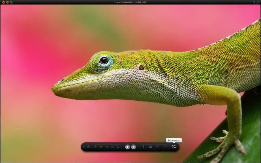
Task: Zoom in using the plus magnifier
Action: pos(118,147)
